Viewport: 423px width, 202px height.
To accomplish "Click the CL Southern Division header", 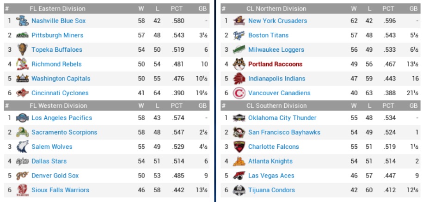I will pyautogui.click(x=276, y=105).
